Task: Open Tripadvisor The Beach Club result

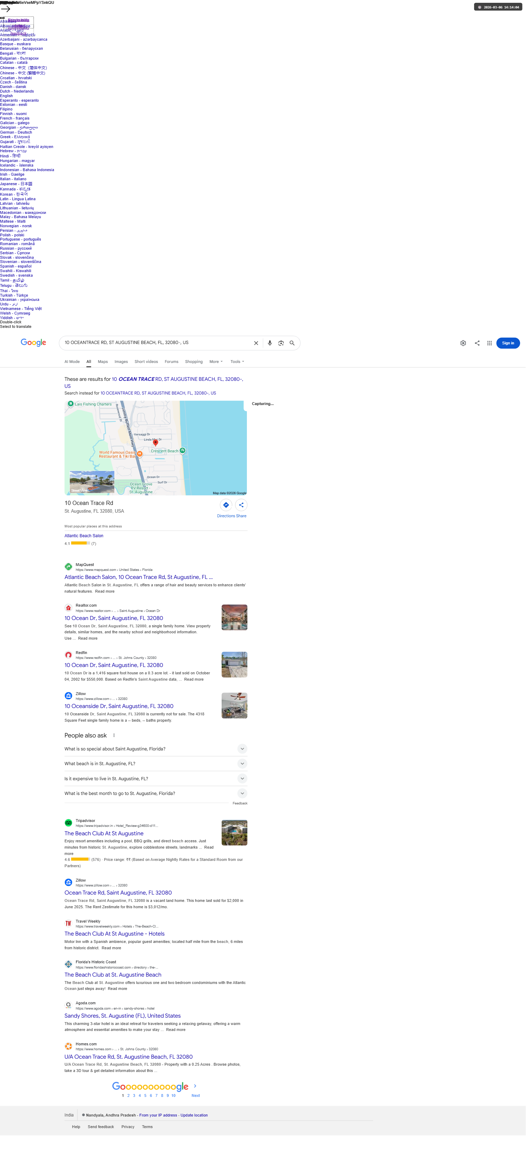Action: tap(104, 834)
